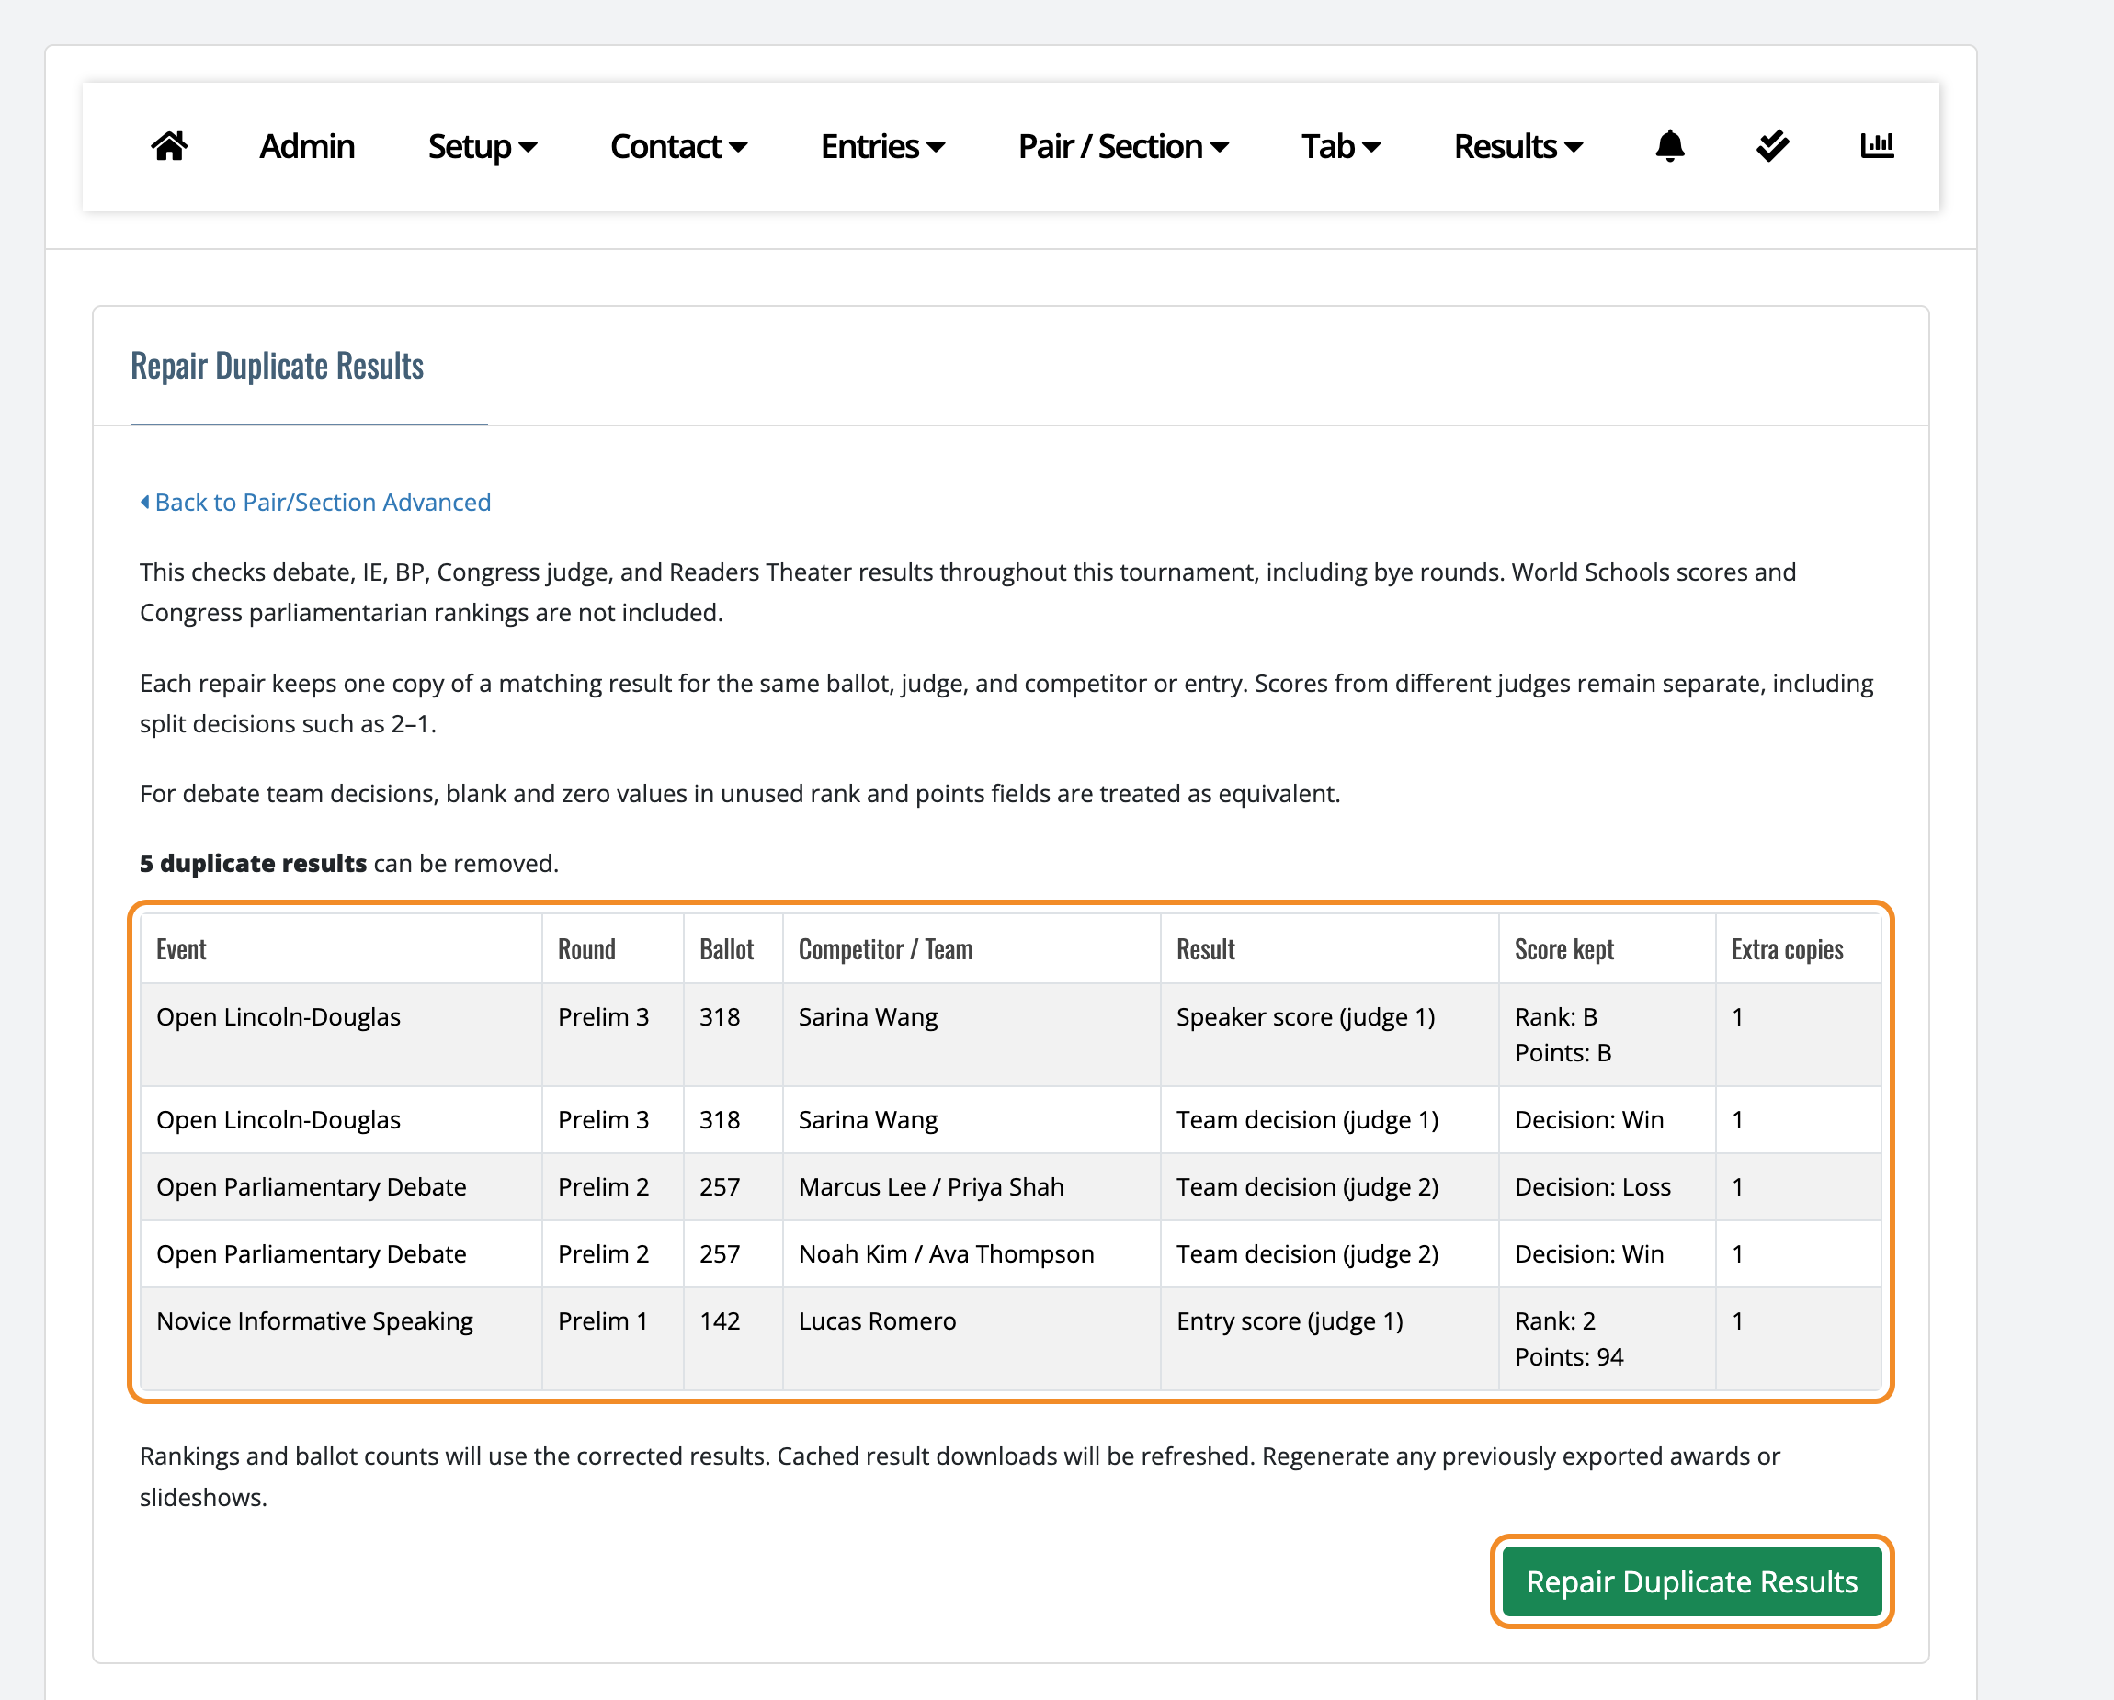Click the green Repair Duplicate Results button
Viewport: 2114px width, 1700px height.
pos(1691,1581)
